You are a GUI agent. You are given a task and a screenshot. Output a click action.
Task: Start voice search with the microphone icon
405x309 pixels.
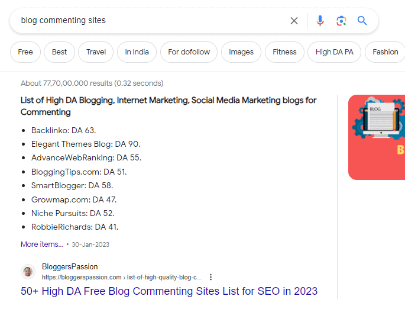tap(320, 21)
